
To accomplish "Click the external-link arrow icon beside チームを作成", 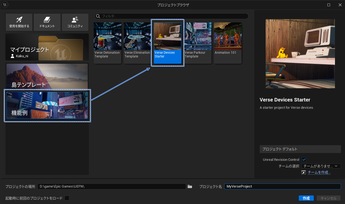I will click(x=303, y=172).
